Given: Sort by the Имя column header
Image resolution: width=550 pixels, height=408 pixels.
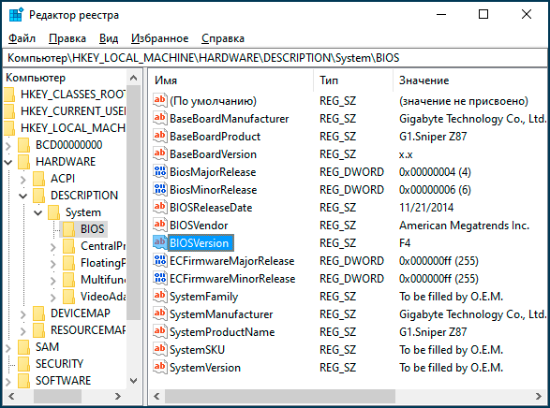Looking at the screenshot, I should pos(230,80).
